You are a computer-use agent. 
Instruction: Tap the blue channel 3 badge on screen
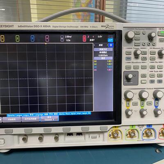[x=32, y=39]
